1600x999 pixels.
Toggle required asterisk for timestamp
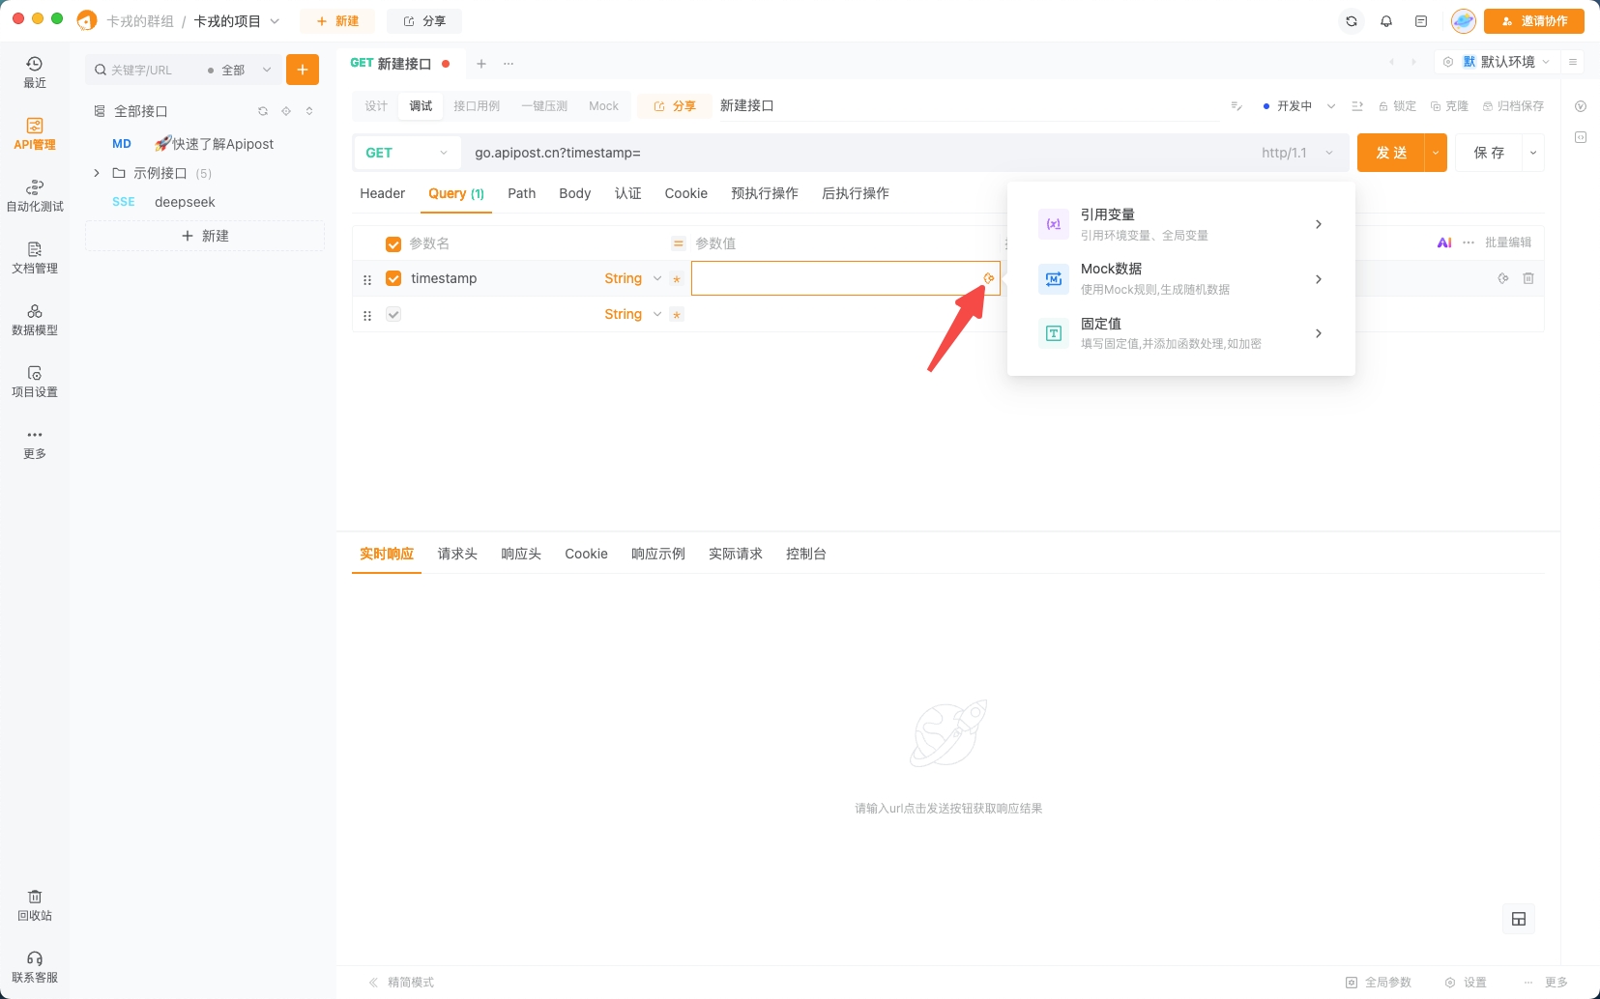coord(677,279)
